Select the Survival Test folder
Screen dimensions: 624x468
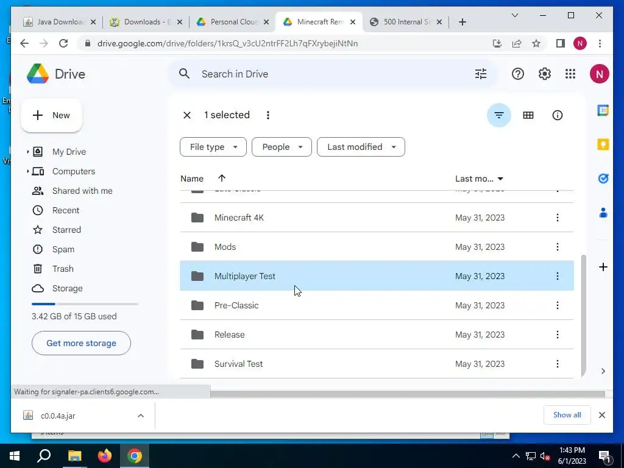click(377, 364)
